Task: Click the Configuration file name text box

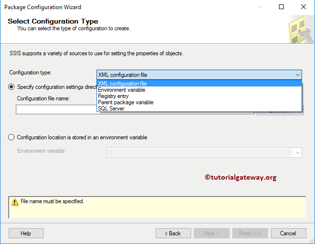Action: click(x=56, y=110)
